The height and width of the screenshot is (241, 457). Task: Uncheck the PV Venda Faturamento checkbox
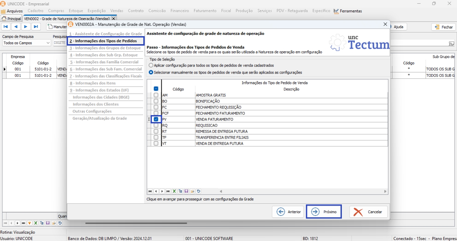156,119
